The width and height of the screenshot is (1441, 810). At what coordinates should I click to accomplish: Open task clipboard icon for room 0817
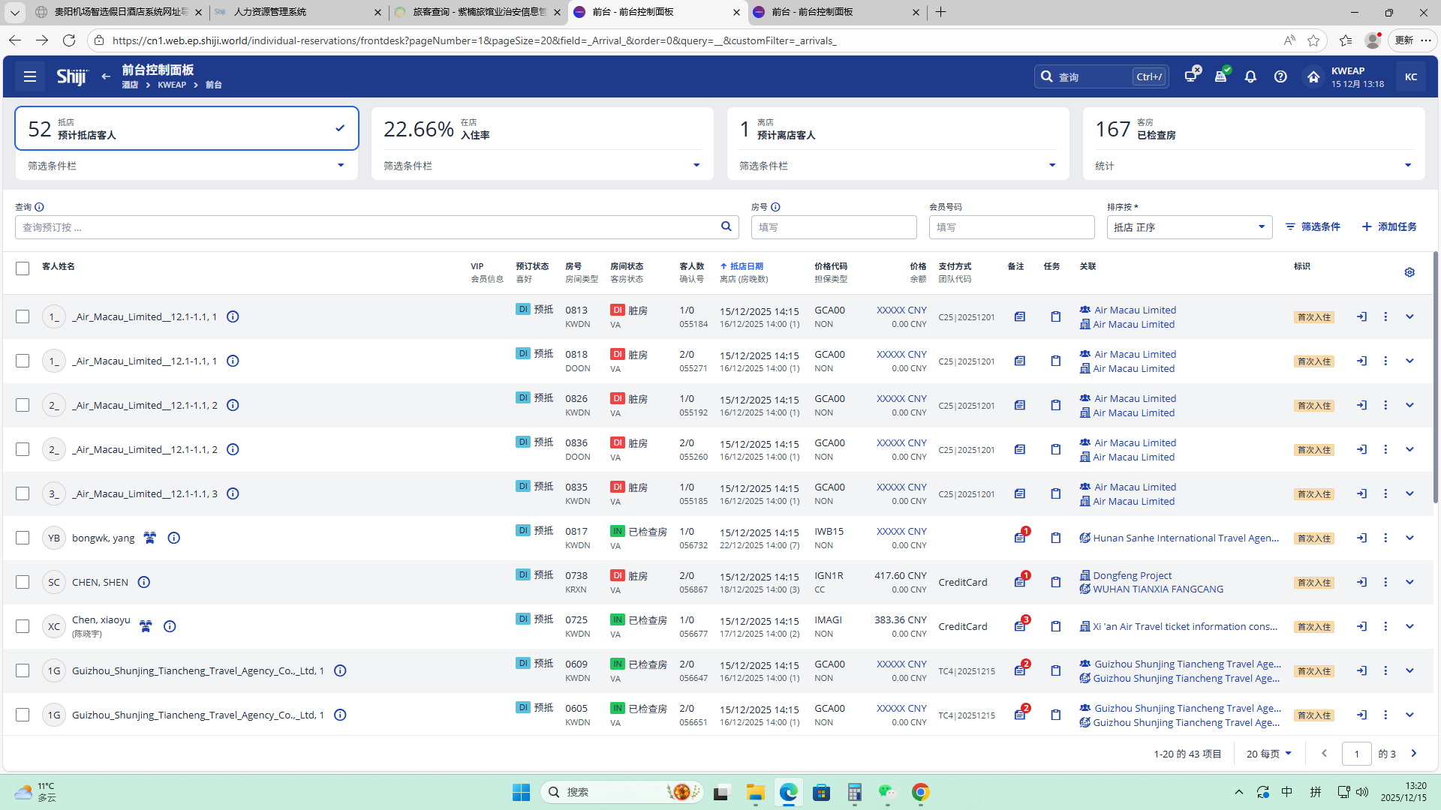point(1055,538)
